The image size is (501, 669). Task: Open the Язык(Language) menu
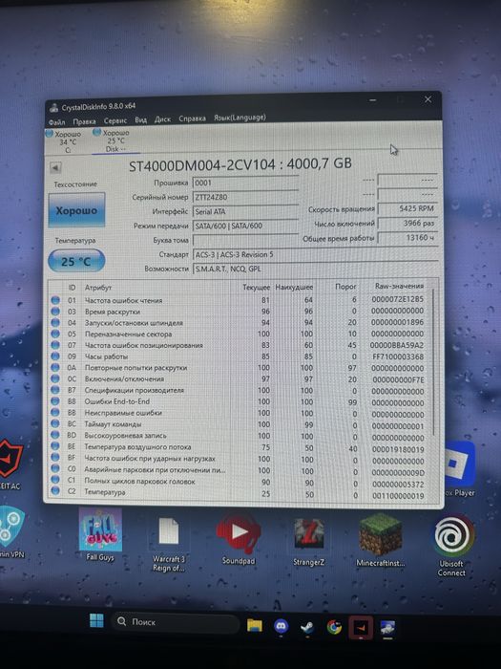coord(240,117)
